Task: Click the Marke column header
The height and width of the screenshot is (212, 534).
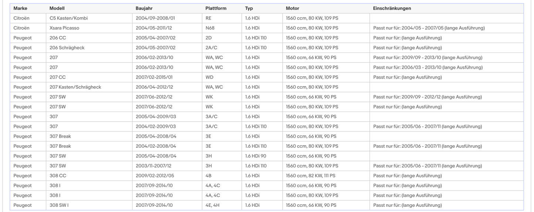Action: (x=20, y=8)
